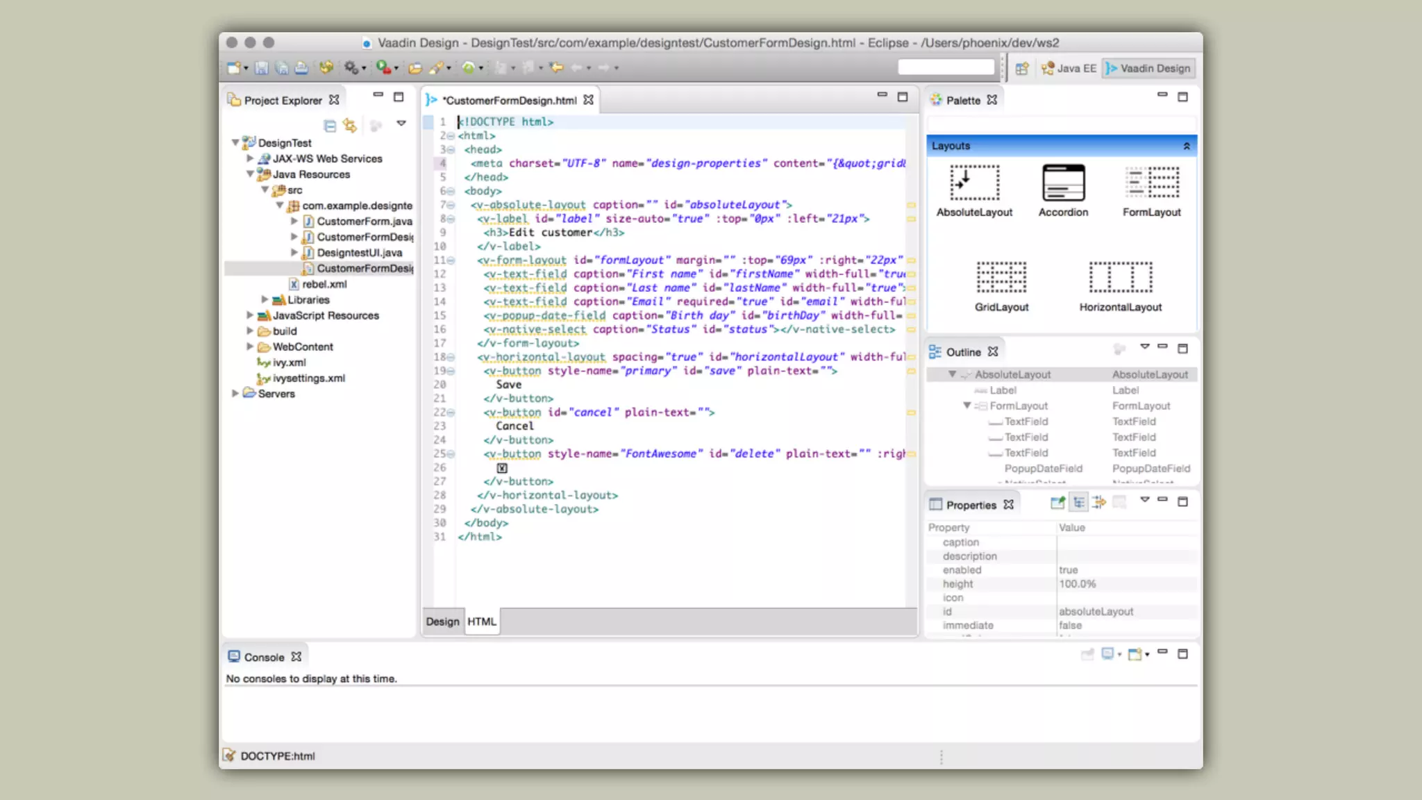
Task: Collapse the Layouts palette section
Action: point(1187,146)
